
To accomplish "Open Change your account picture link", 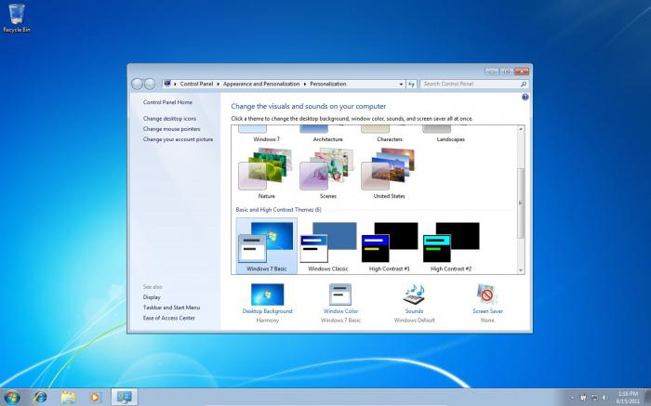I will click(x=178, y=139).
